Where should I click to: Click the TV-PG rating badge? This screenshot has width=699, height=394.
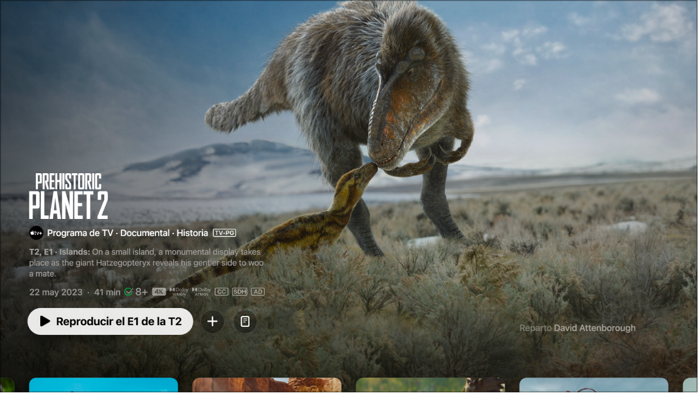[x=224, y=232]
